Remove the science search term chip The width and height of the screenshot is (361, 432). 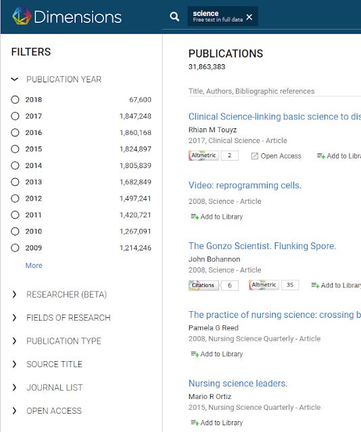249,17
